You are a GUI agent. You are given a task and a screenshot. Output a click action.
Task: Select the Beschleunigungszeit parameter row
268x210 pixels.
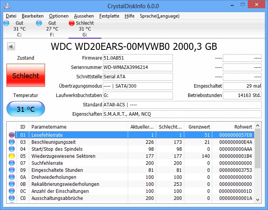pos(131,142)
